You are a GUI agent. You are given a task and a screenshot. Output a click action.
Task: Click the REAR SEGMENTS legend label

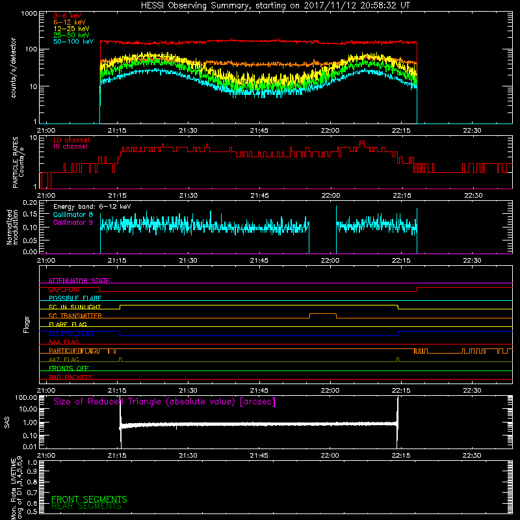tap(86, 506)
